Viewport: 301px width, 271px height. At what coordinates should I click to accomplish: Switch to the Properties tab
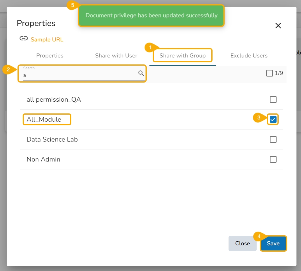(50, 56)
